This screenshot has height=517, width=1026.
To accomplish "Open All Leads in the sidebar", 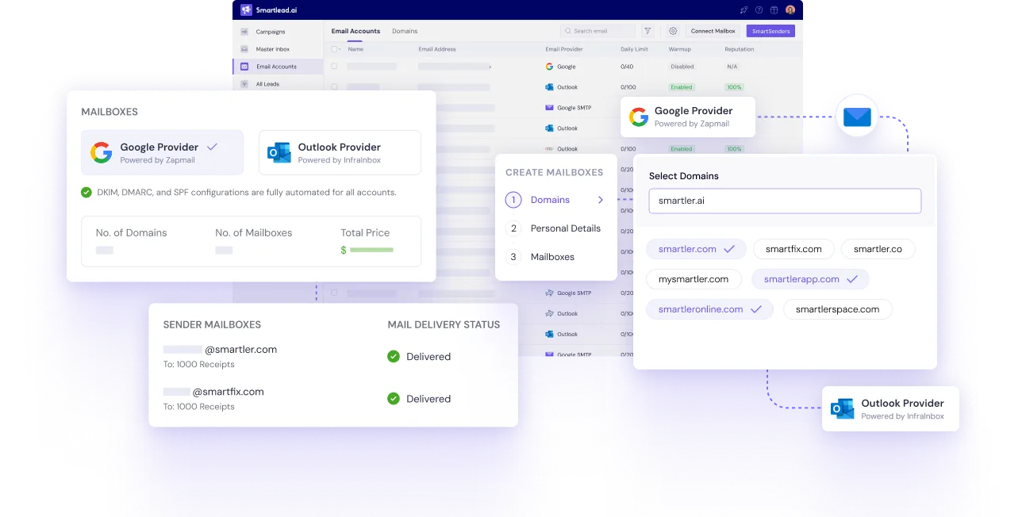I will coord(267,84).
